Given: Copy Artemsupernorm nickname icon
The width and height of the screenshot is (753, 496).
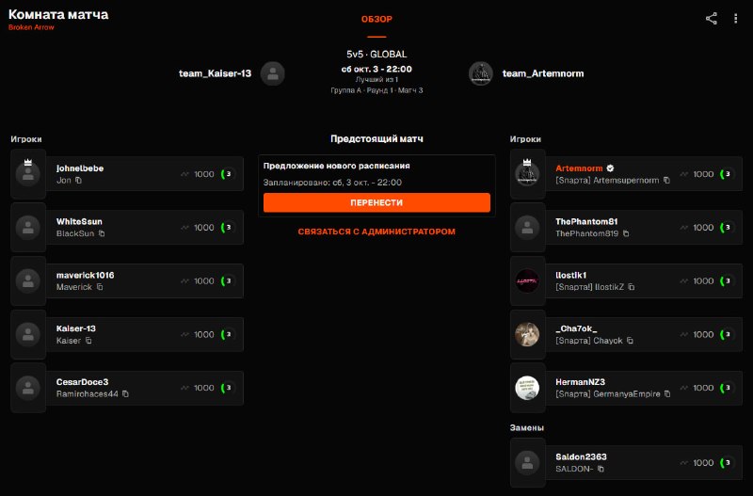Looking at the screenshot, I should [666, 181].
